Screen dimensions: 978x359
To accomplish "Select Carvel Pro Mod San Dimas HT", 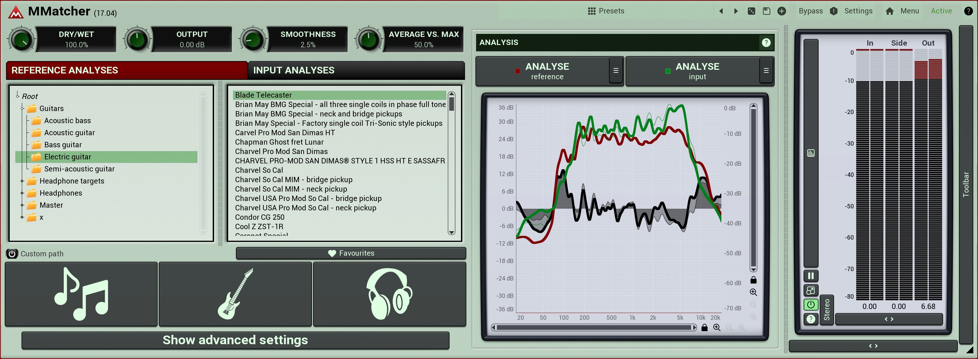I will [x=285, y=133].
